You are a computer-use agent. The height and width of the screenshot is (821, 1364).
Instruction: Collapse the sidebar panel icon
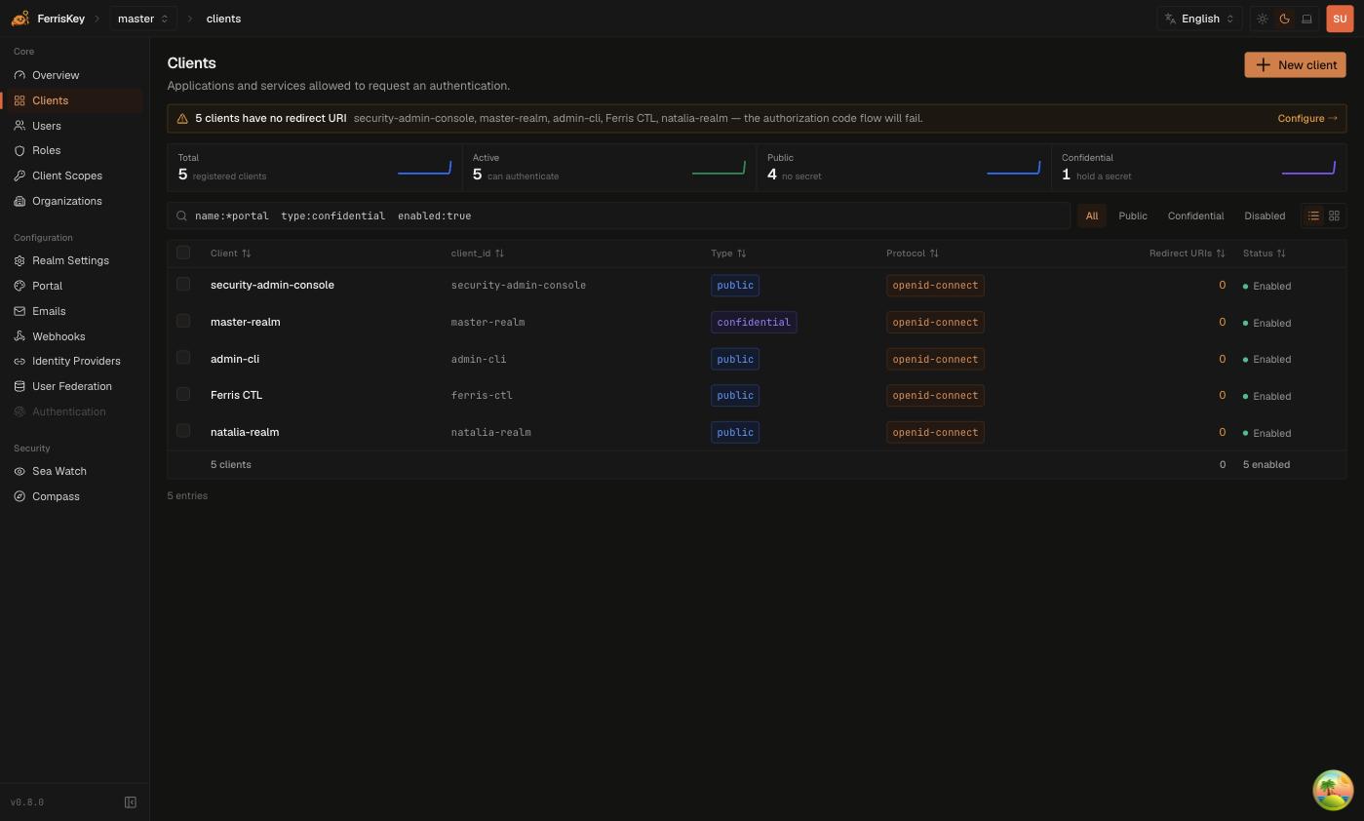(131, 802)
